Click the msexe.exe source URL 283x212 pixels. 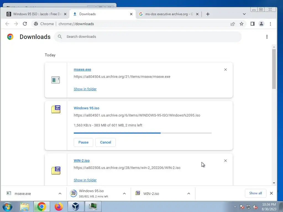tap(122, 77)
